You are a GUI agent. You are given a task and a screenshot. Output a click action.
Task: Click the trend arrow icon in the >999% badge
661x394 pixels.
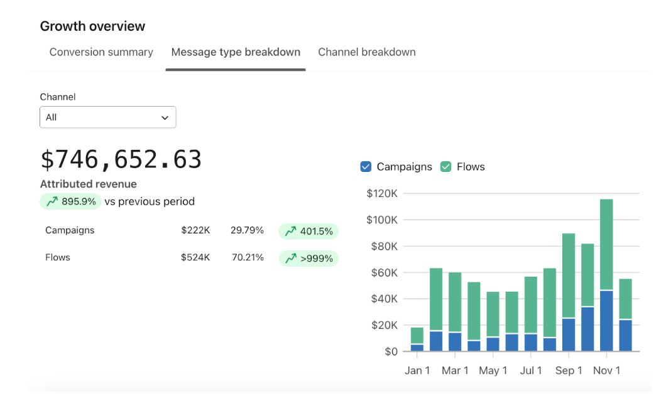pos(290,258)
